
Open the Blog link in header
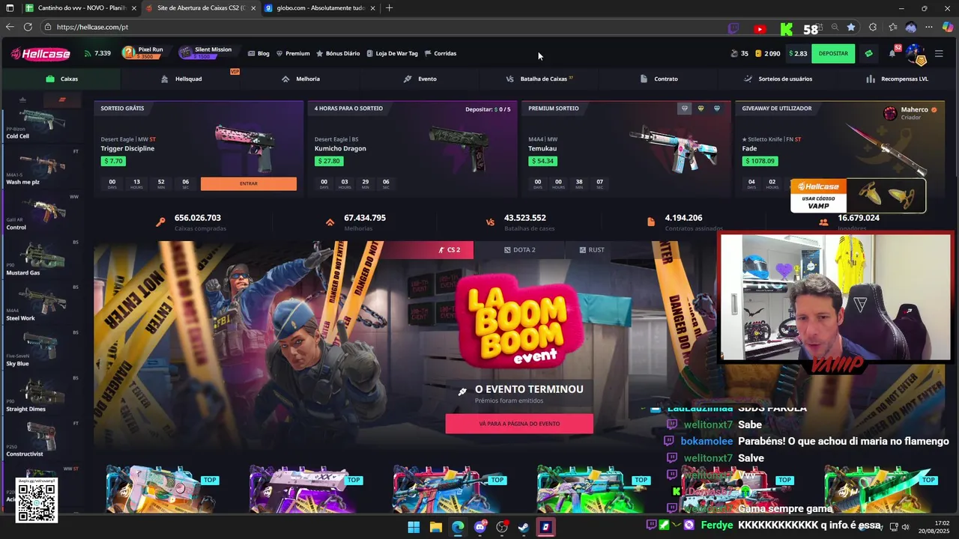(258, 53)
